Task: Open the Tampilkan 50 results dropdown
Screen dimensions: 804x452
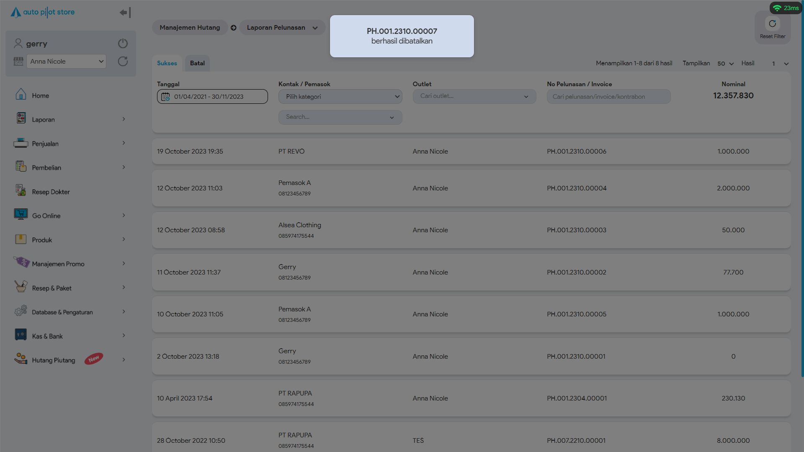Action: pyautogui.click(x=725, y=64)
